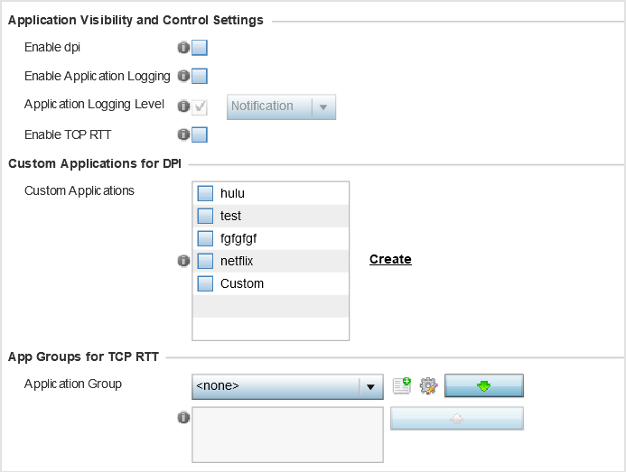
Task: Click info icon beside Enable dpi
Action: (x=183, y=48)
